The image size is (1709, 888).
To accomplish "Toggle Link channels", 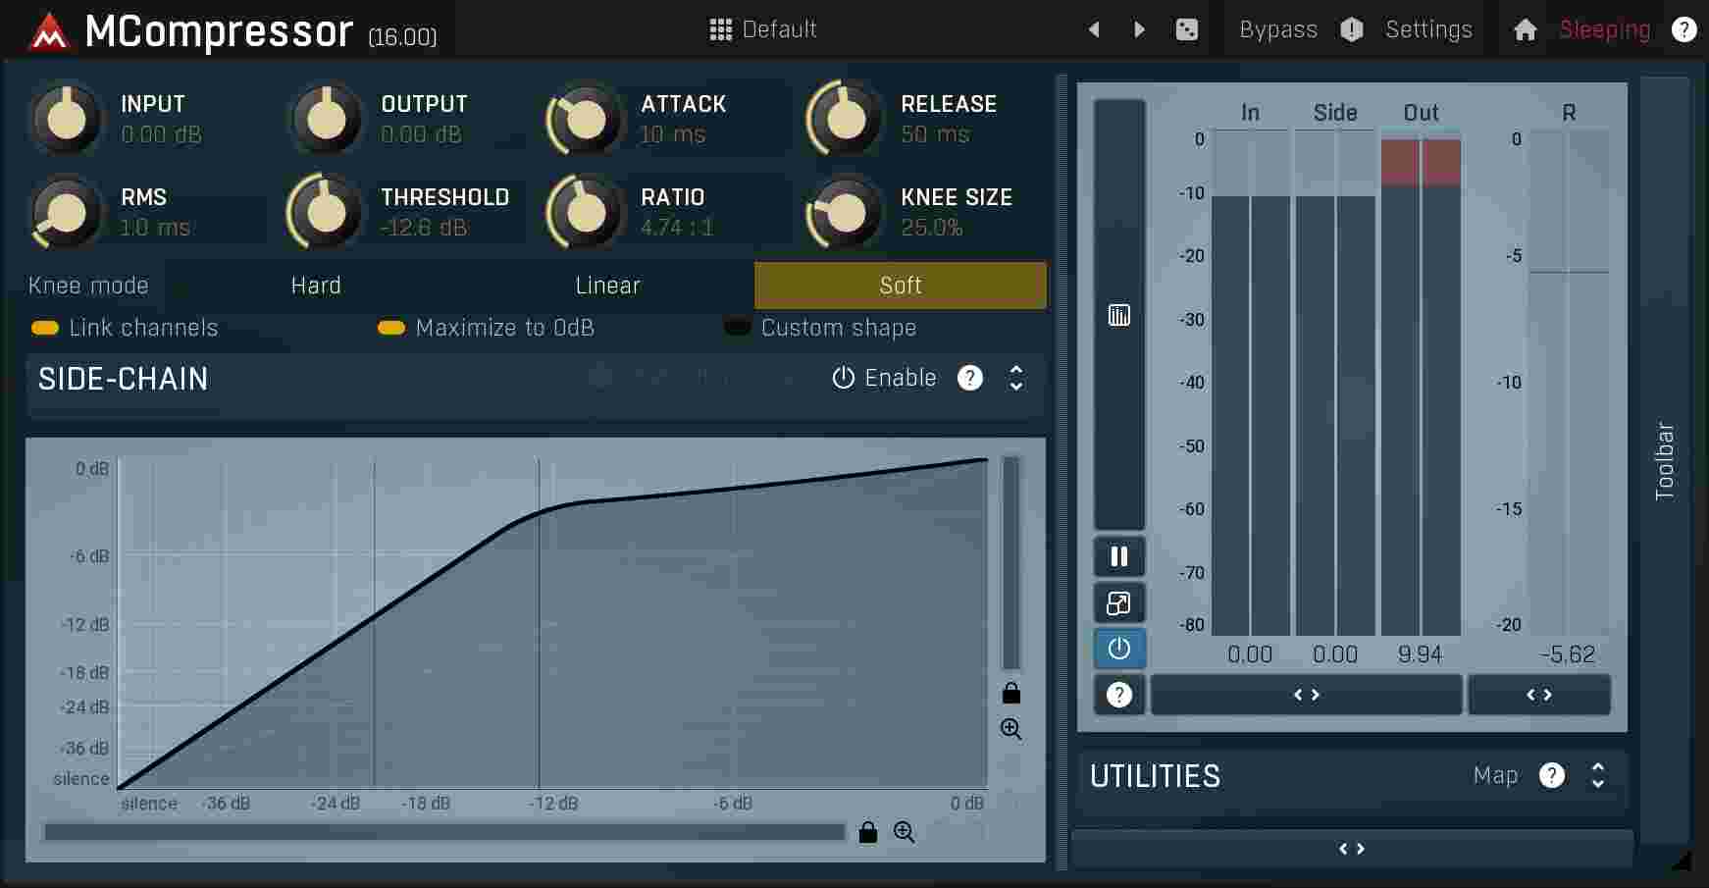I will tap(45, 328).
